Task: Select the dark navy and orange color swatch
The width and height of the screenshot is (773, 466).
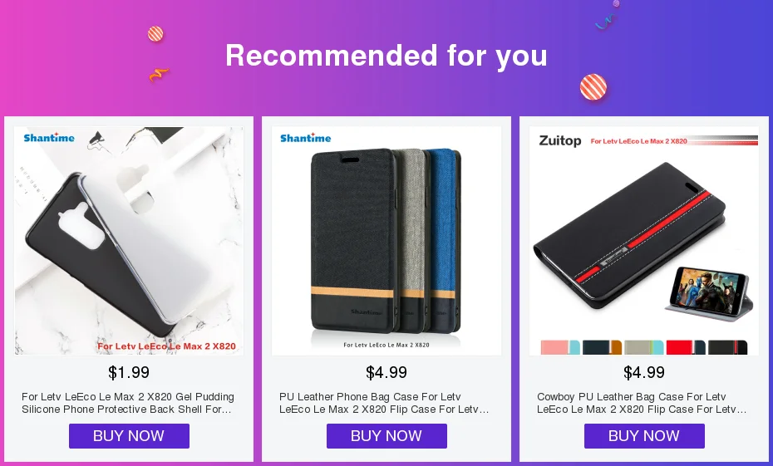Action: tap(602, 347)
